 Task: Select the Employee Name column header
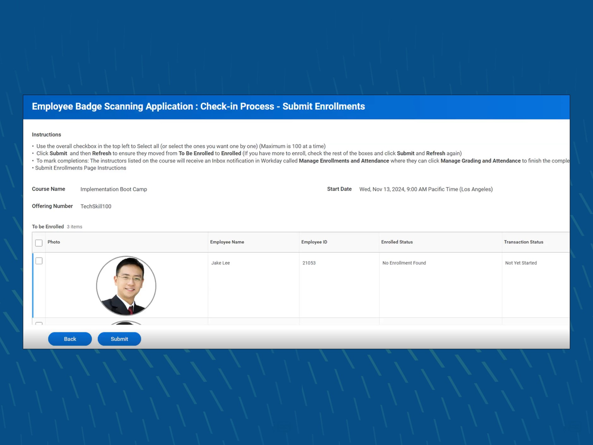click(x=227, y=242)
